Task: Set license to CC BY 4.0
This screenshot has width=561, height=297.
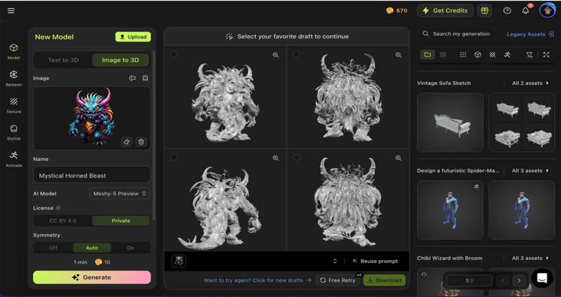Action: (x=63, y=221)
